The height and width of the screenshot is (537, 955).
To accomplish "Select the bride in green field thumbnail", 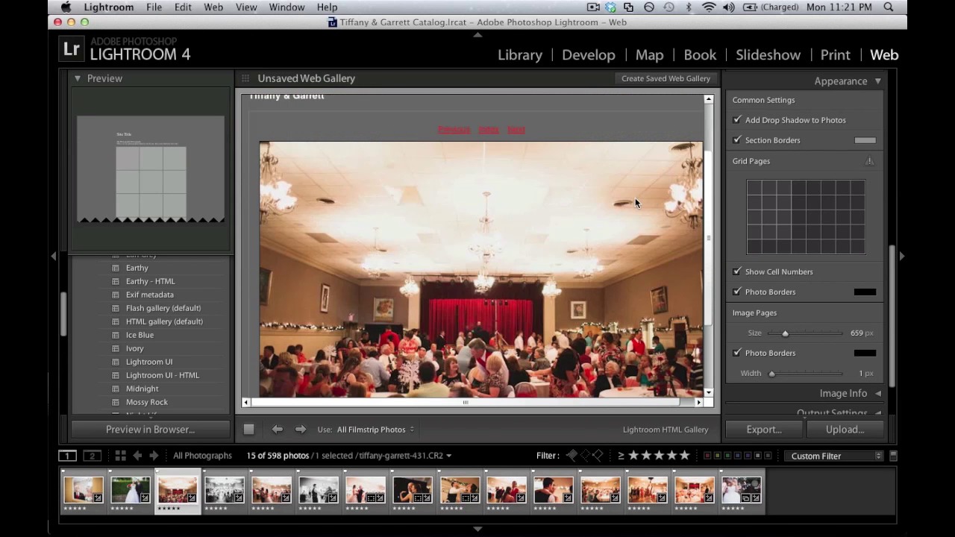I will point(131,490).
